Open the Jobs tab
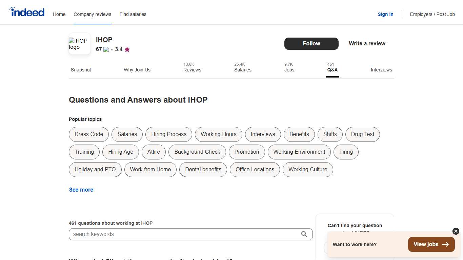The height and width of the screenshot is (260, 463). tap(289, 70)
